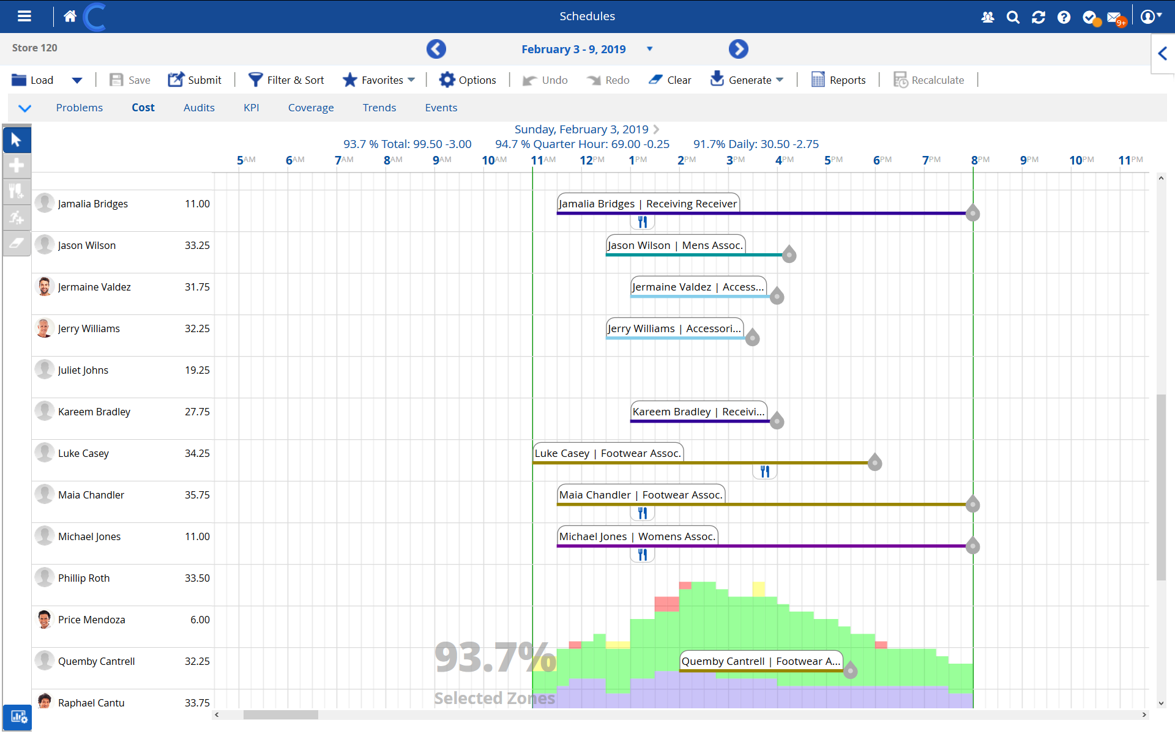1175x734 pixels.
Task: Open chart settings icon at bottom left
Action: 18,716
